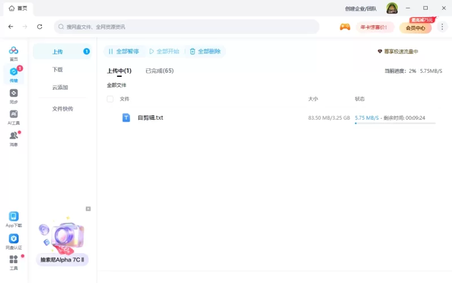The height and width of the screenshot is (283, 452).
Task: Click the 自剪辑.txt file type icon
Action: coord(126,117)
